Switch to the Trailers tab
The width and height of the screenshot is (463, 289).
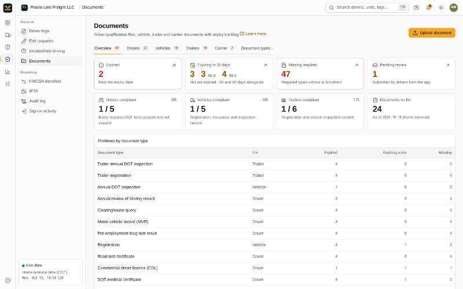(x=197, y=49)
